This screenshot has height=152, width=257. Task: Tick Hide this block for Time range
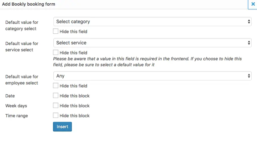56,116
